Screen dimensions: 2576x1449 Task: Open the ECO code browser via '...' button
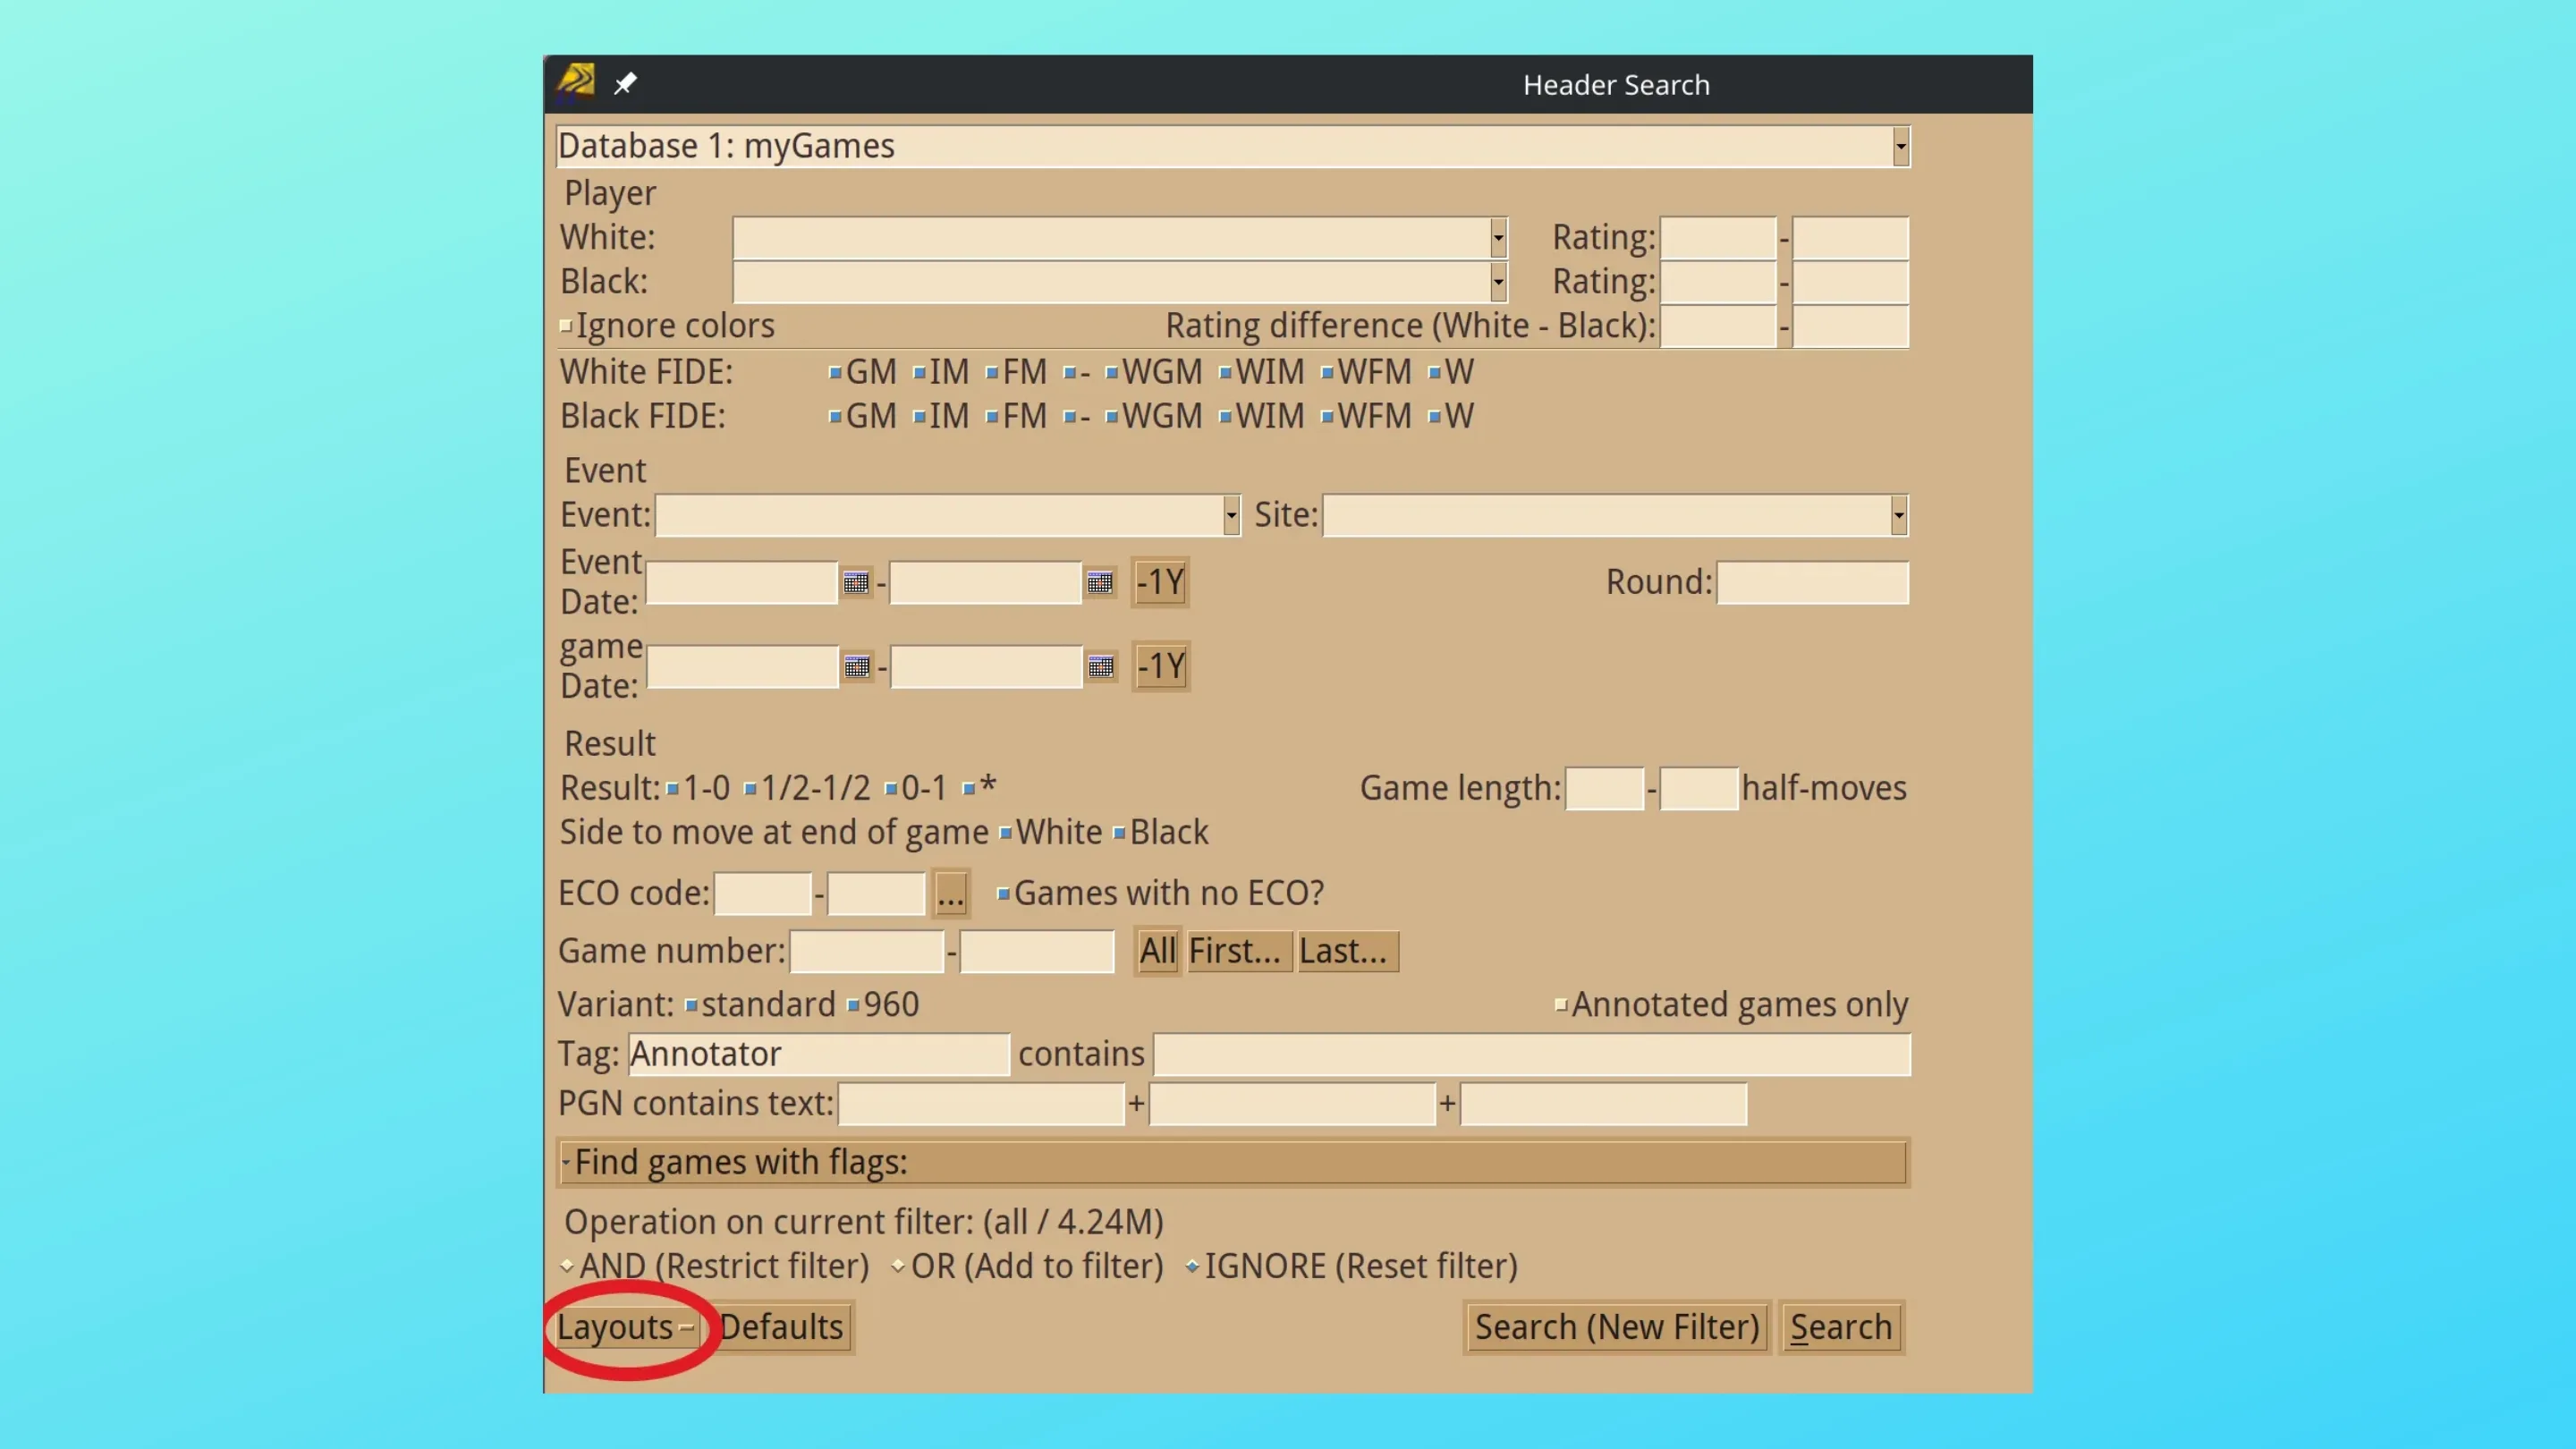click(949, 893)
